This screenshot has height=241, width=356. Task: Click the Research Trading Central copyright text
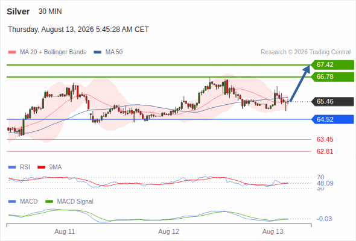tap(305, 52)
